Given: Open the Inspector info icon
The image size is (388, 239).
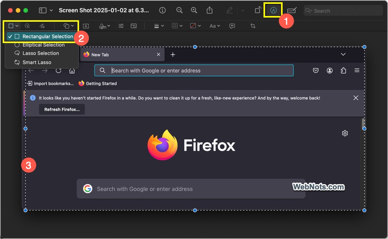Looking at the screenshot, I should click(162, 10).
